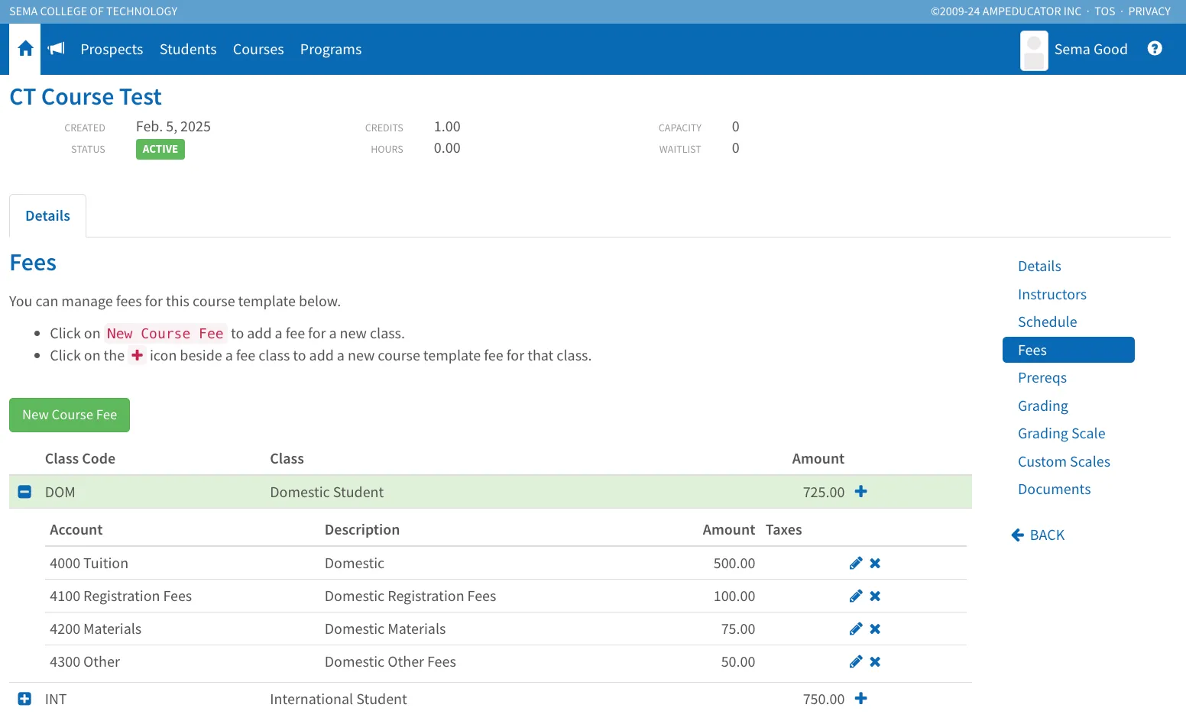1186x724 pixels.
Task: Edit the 4200 Materials fee entry
Action: point(856,629)
